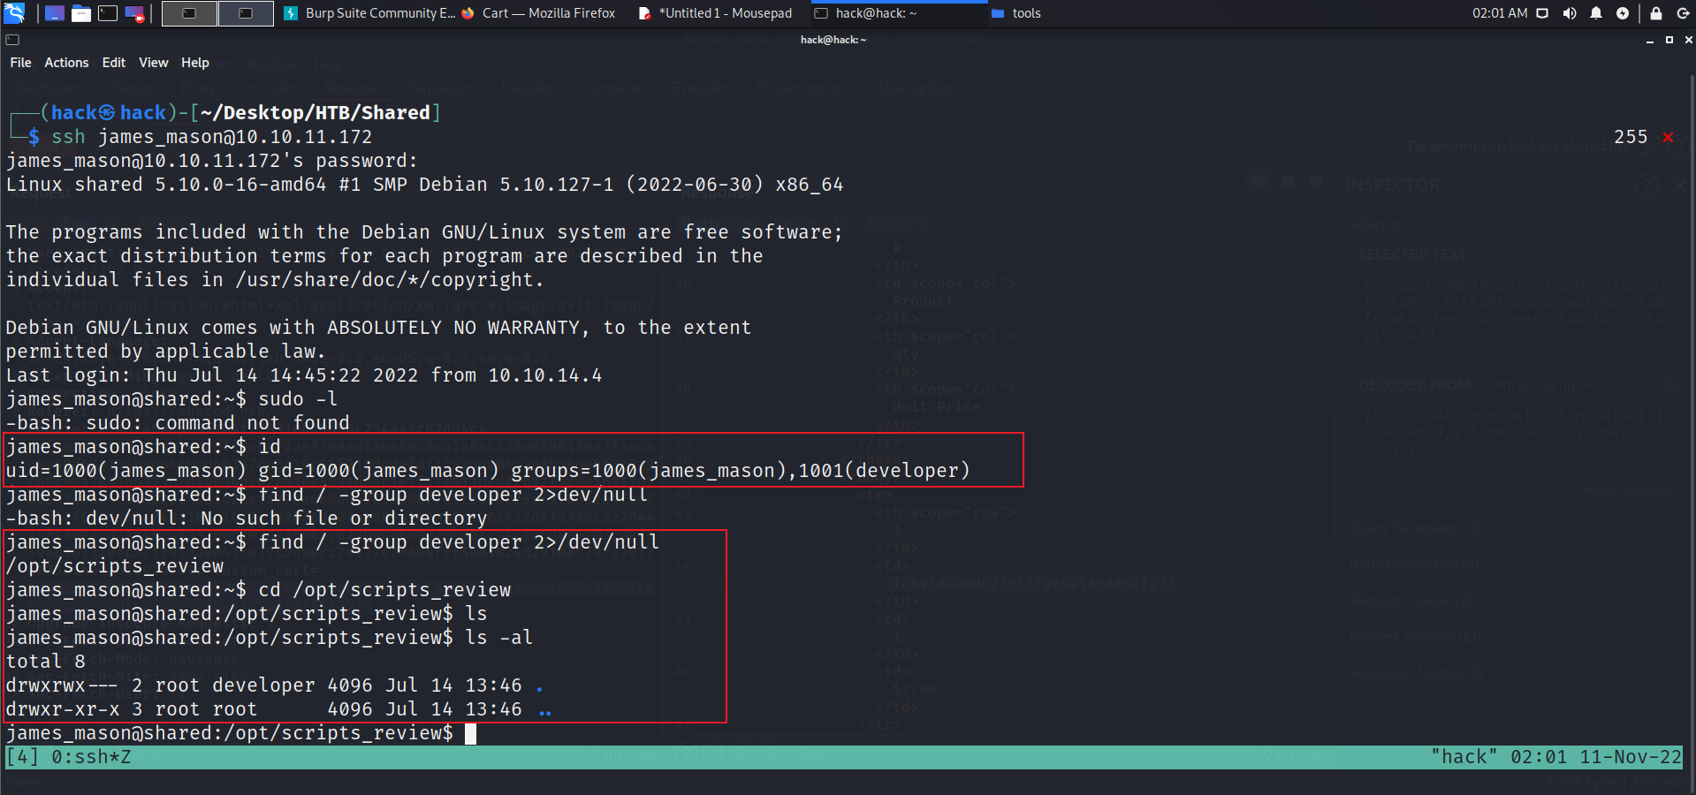The height and width of the screenshot is (795, 1696).
Task: Open the notifications bell icon
Action: (1596, 13)
